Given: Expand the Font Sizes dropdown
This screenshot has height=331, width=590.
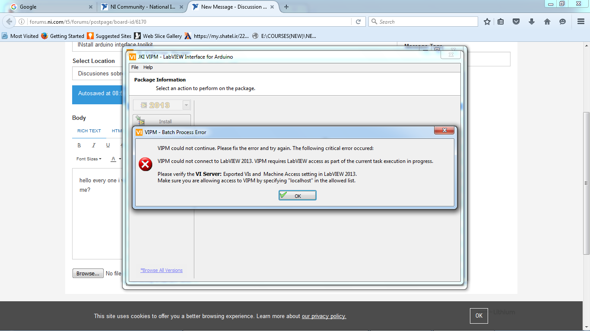Looking at the screenshot, I should pyautogui.click(x=89, y=159).
